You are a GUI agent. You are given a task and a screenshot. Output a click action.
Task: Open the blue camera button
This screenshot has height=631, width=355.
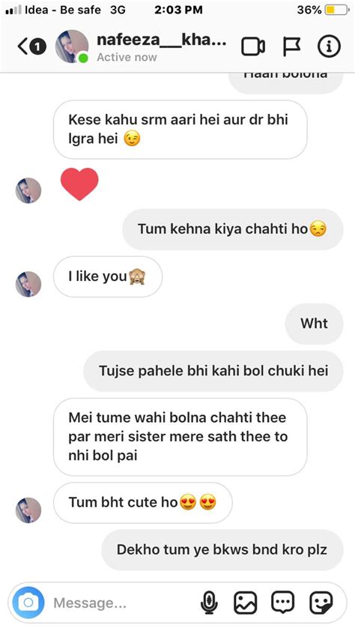click(x=28, y=603)
